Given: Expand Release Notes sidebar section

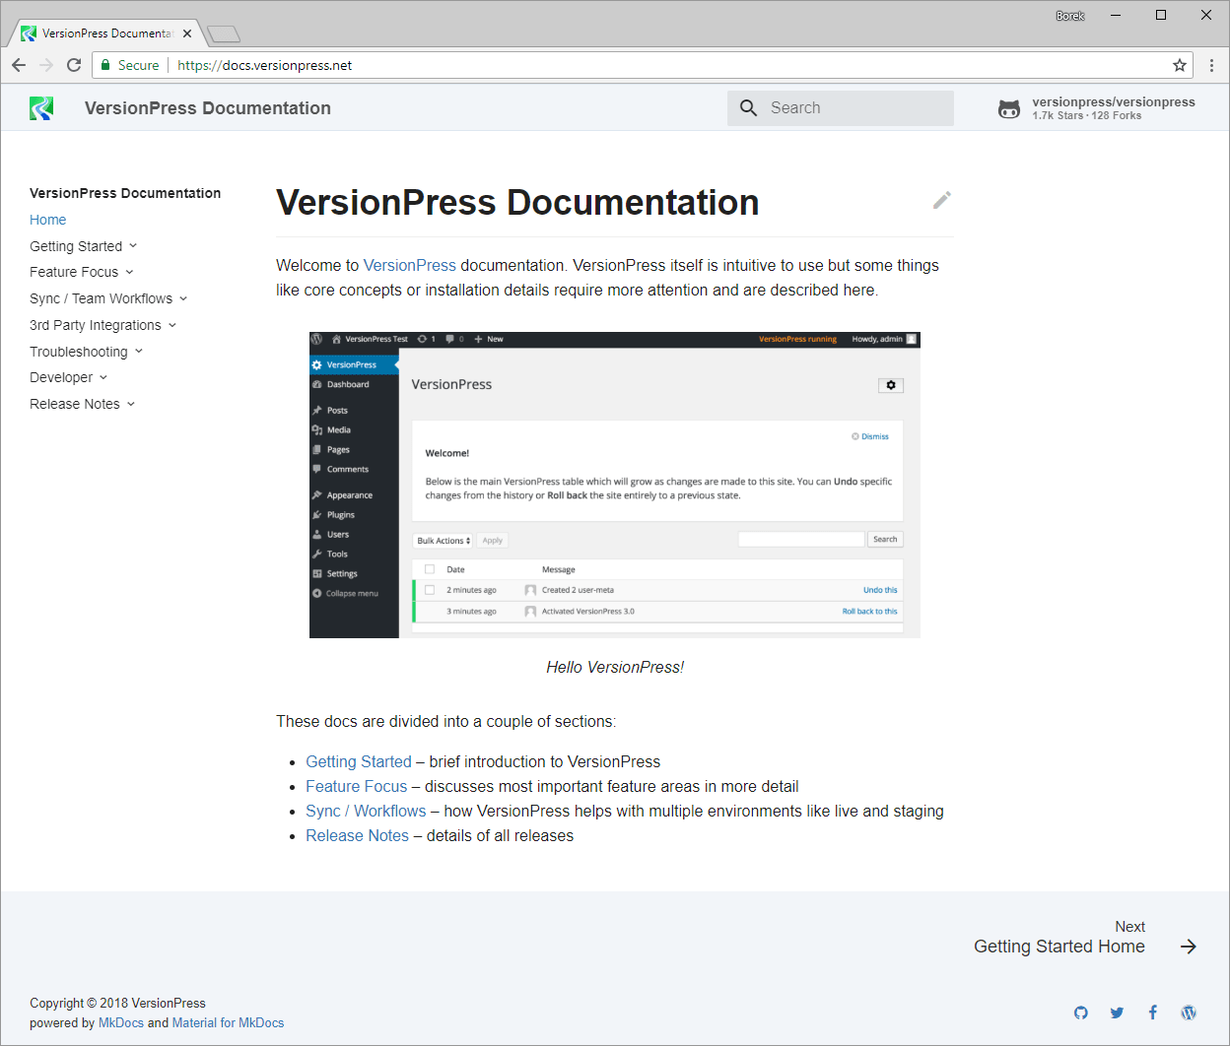Looking at the screenshot, I should tap(83, 404).
